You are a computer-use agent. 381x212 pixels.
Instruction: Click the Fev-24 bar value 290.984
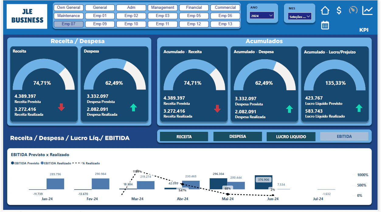click(100, 174)
